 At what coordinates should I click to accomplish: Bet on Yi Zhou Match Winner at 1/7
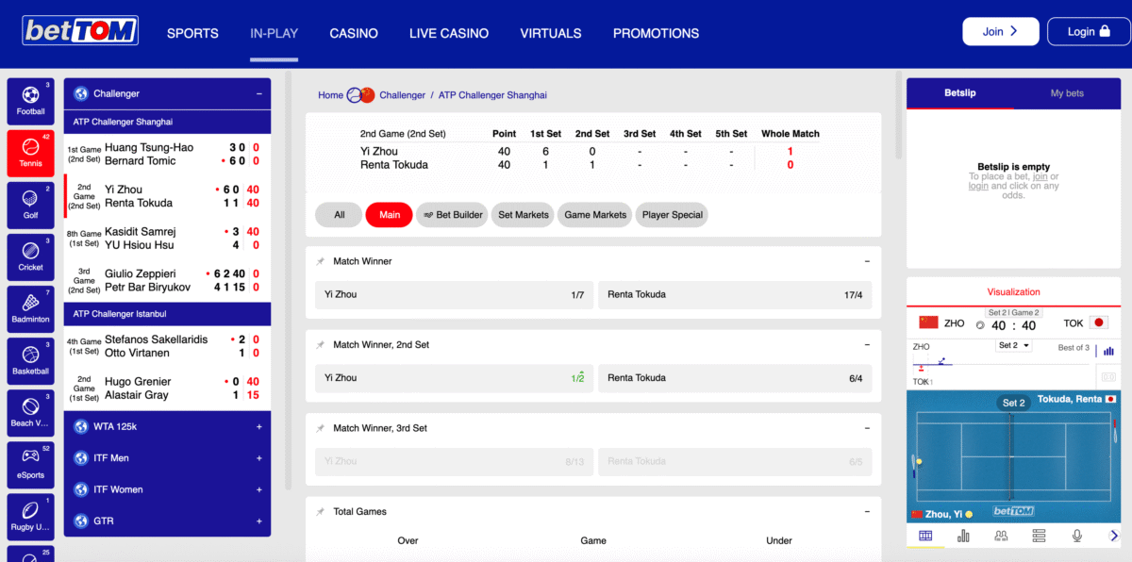pos(455,295)
